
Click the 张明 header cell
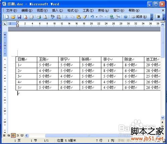(91, 59)
